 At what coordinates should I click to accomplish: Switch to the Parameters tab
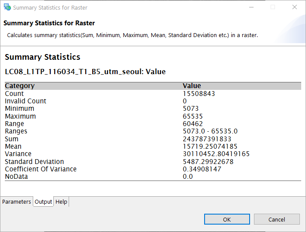tap(17, 201)
